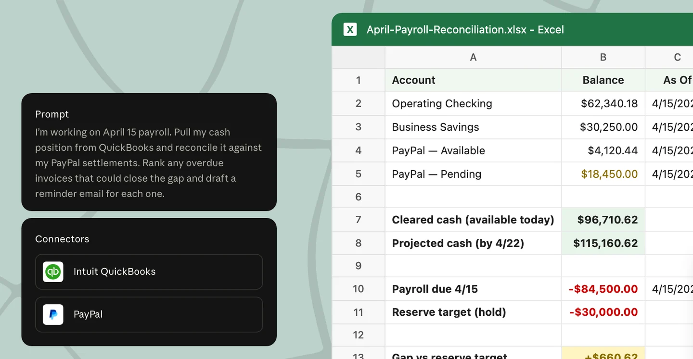Select column C header
The height and width of the screenshot is (359, 693).
tap(669, 57)
